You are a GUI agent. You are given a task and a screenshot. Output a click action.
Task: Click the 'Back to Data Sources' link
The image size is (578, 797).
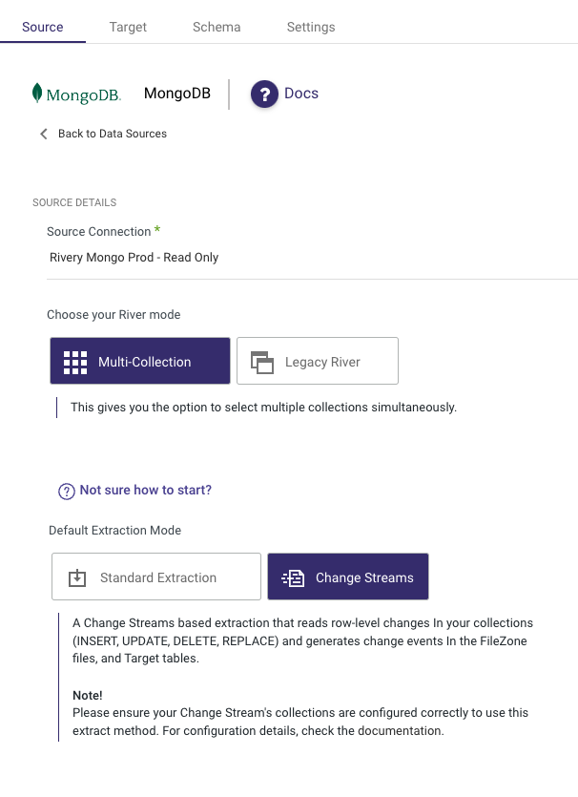tap(112, 134)
